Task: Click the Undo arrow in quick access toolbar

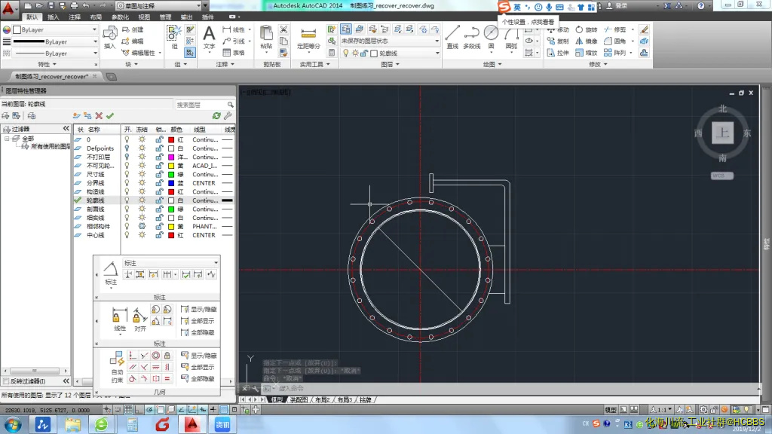Action: coord(86,6)
